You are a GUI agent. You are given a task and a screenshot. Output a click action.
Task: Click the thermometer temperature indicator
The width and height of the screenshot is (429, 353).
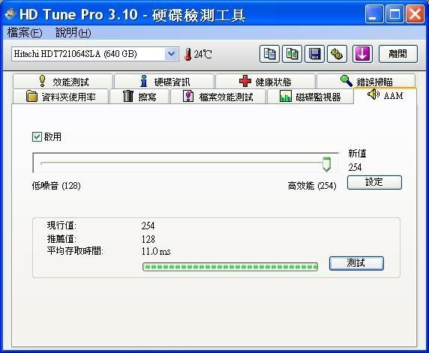click(198, 54)
